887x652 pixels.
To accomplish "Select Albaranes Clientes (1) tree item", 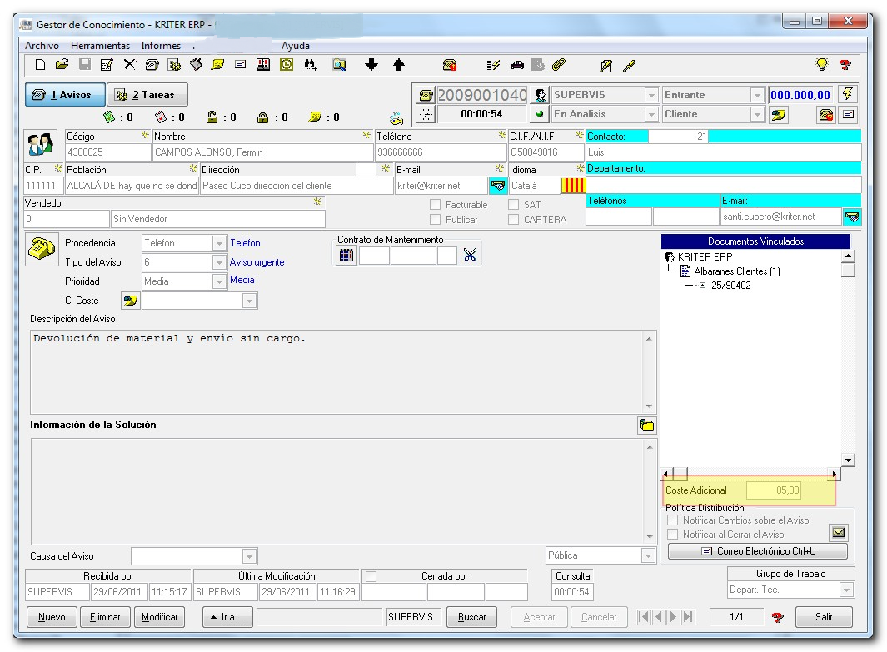I will [x=737, y=271].
